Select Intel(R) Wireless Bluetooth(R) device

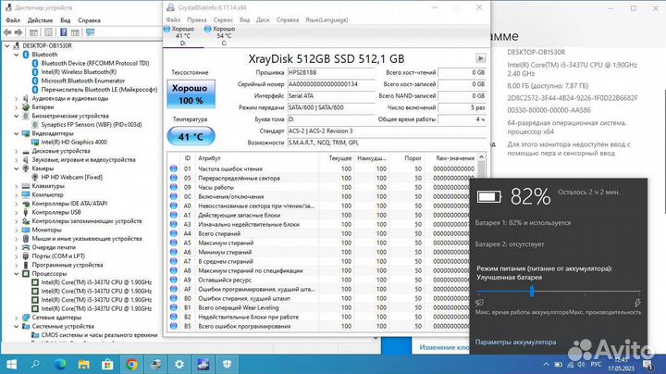tap(79, 72)
